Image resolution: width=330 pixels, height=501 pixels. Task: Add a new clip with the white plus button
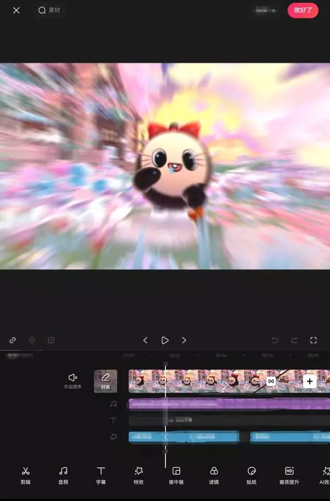(x=310, y=381)
